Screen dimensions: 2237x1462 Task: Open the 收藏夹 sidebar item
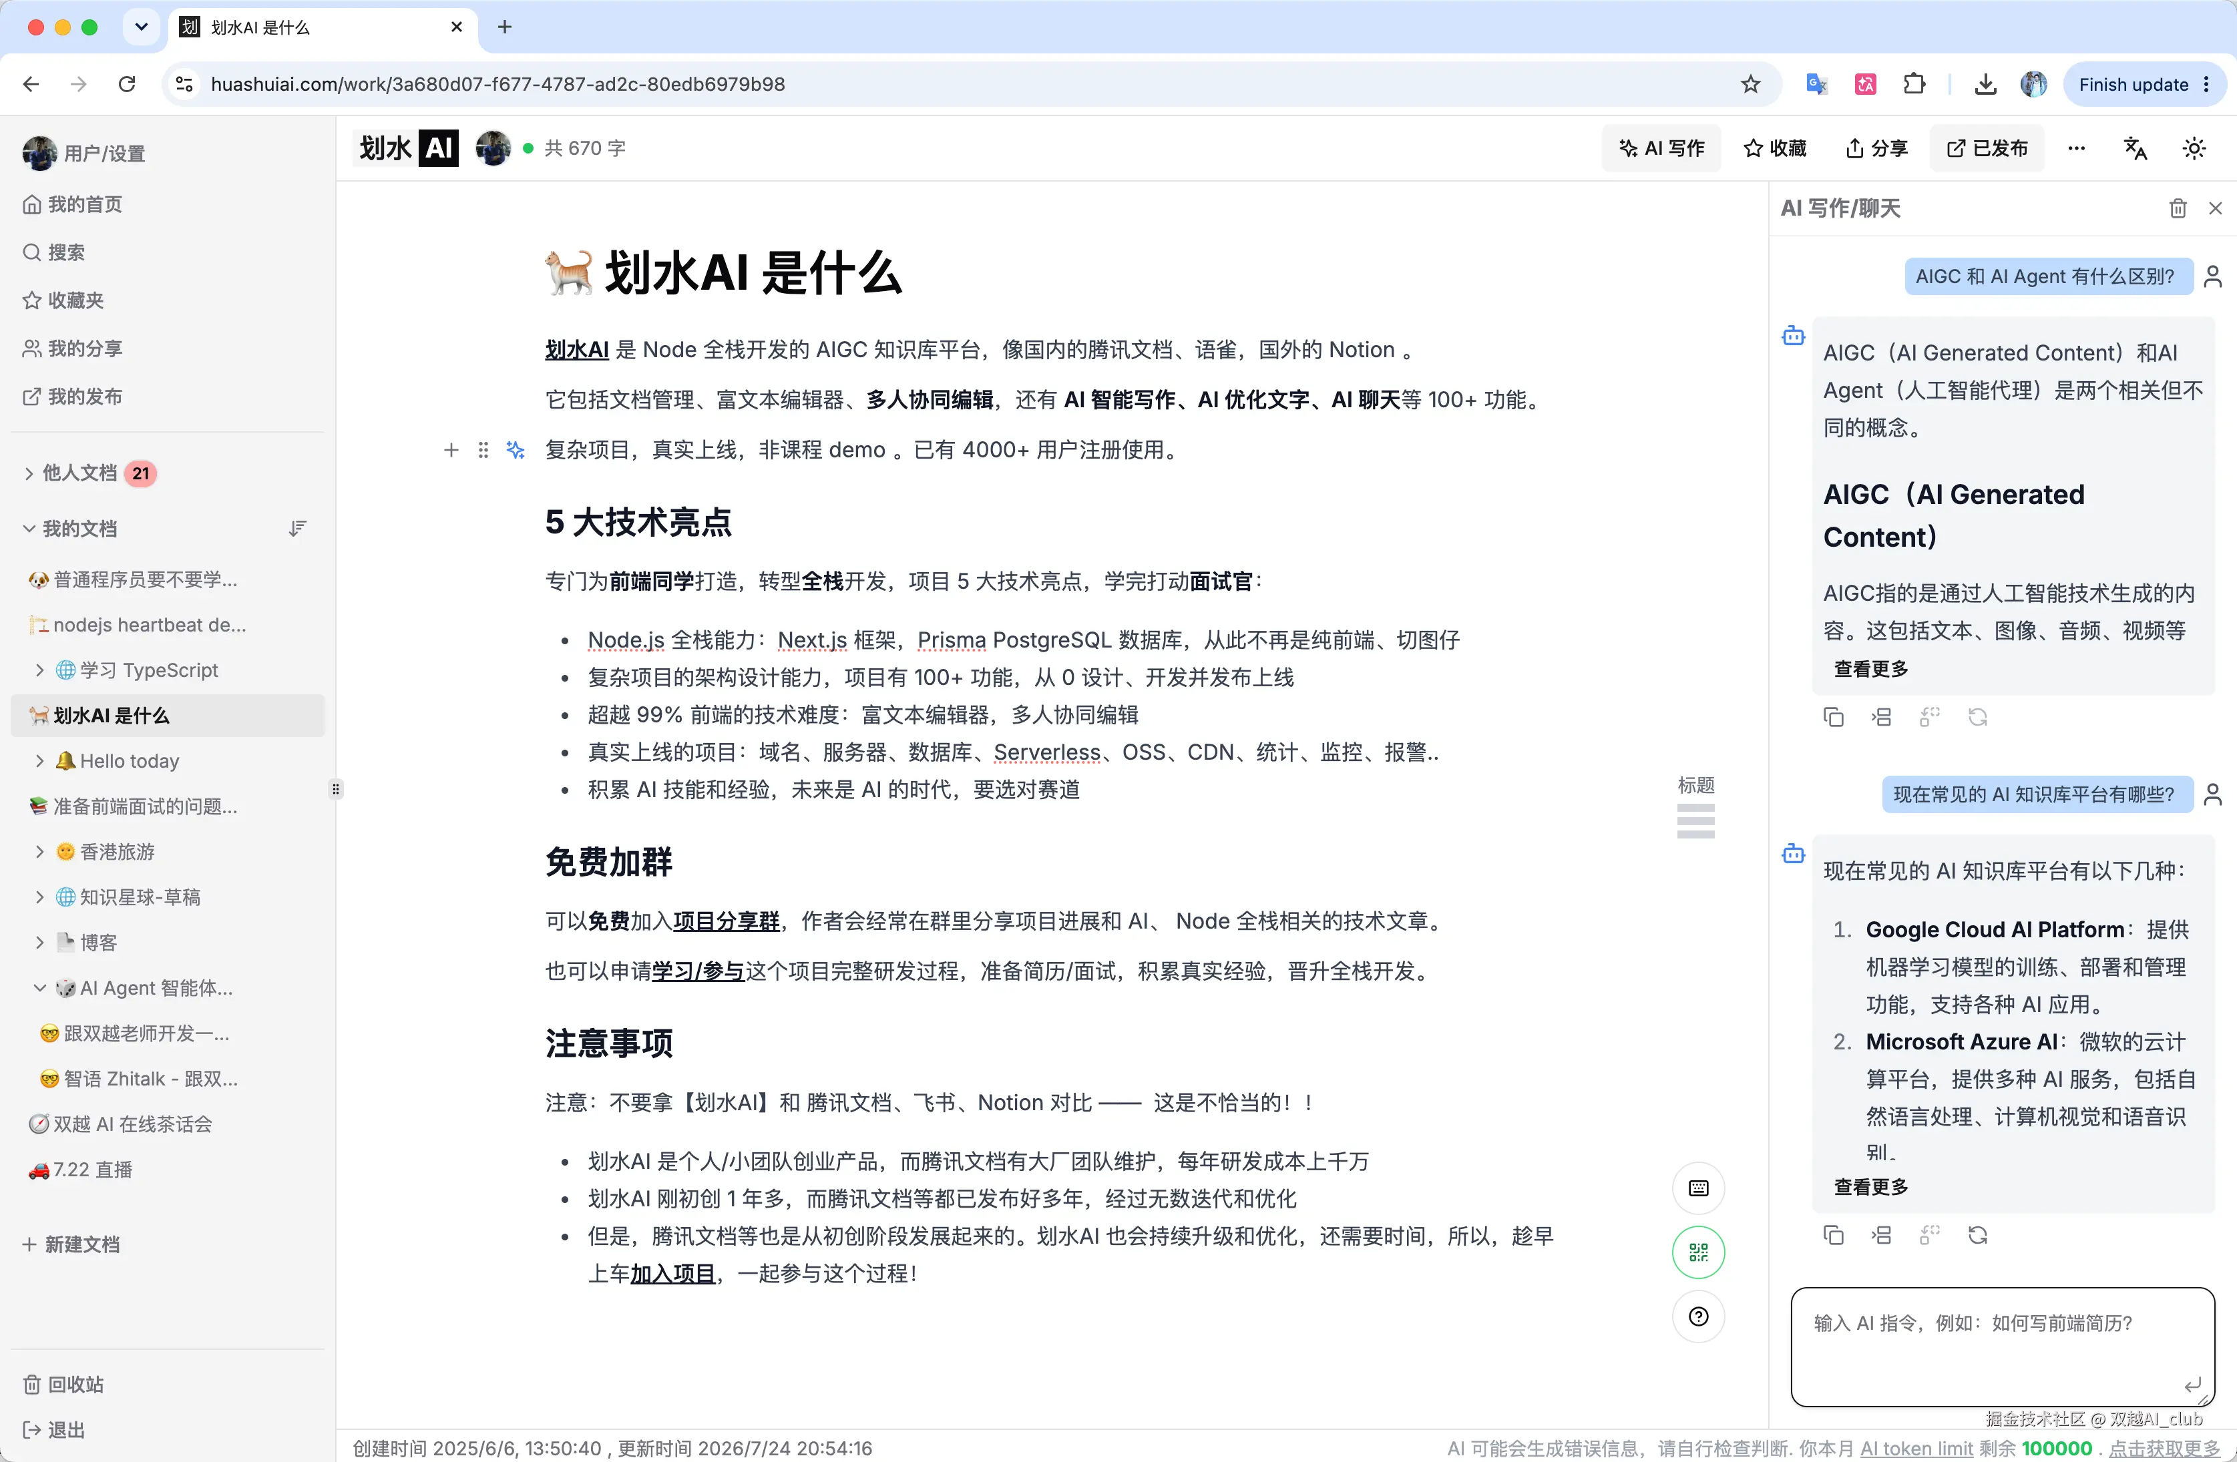point(64,300)
